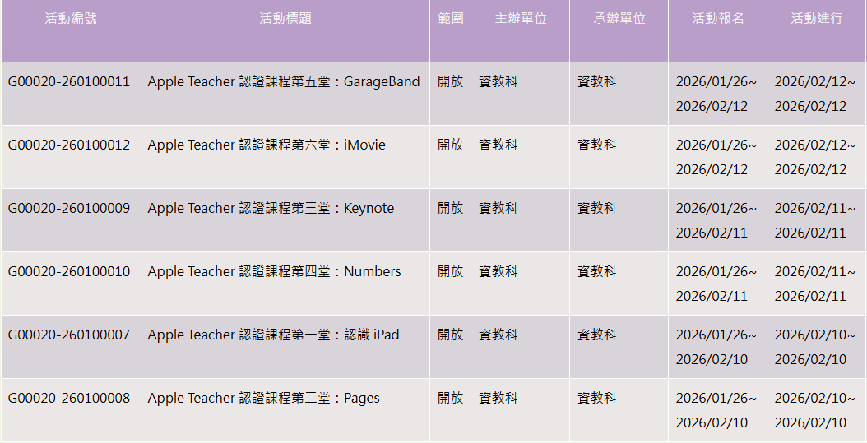867x443 pixels.
Task: Click registration dates in Keynote row
Action: click(x=716, y=220)
